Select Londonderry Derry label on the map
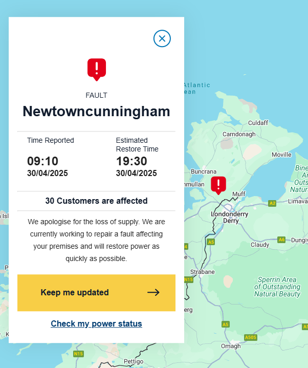This screenshot has height=368, width=308. pos(231,217)
